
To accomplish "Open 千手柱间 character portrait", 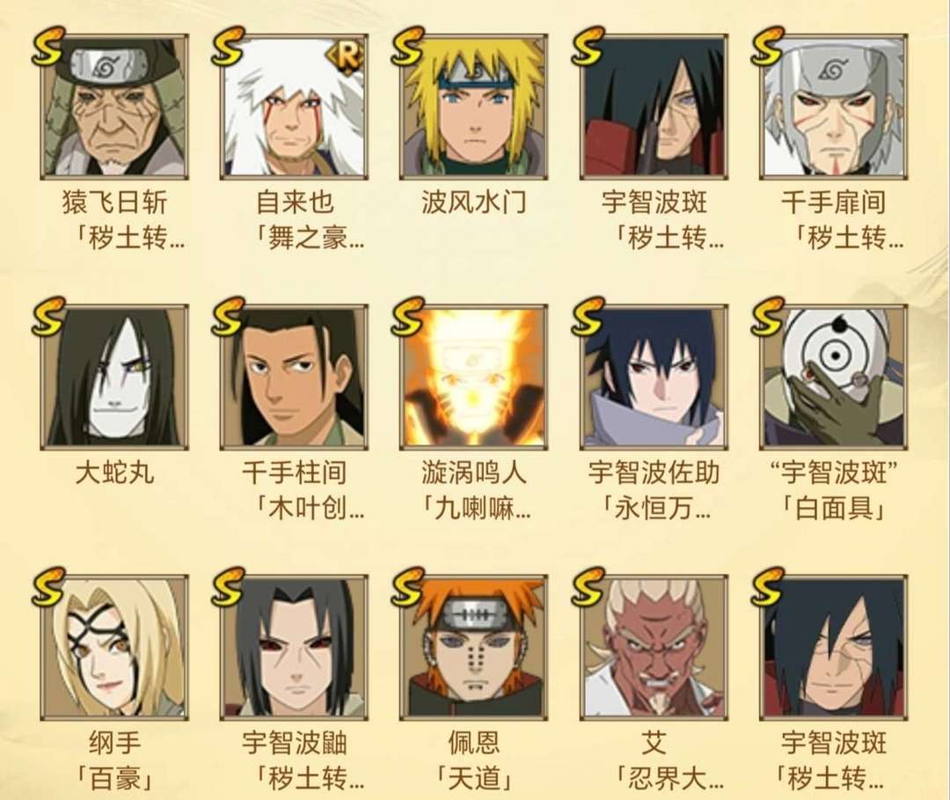I will (x=293, y=377).
